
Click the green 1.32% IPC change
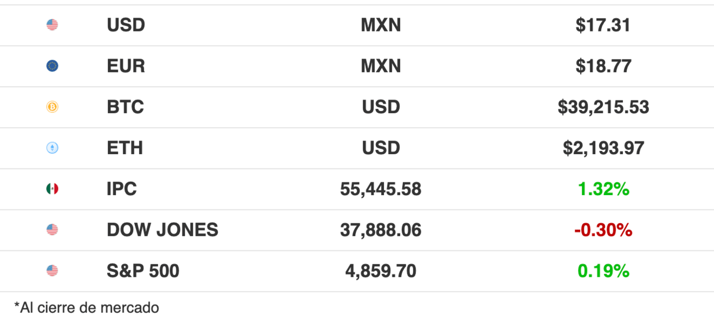click(x=603, y=190)
